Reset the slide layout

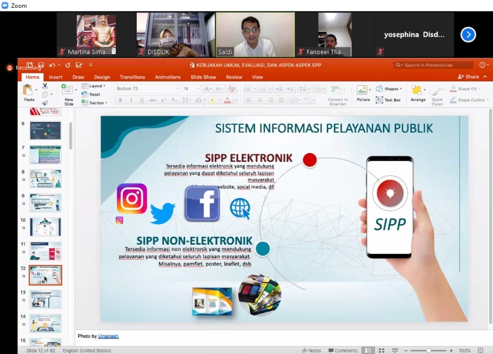tap(91, 94)
